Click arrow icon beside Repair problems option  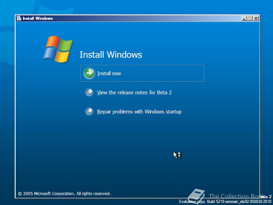click(89, 111)
